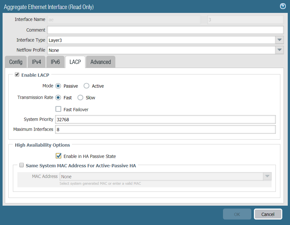Expand the MAC Address dropdown arrow
Screen dimensions: 290x225
pos(267,176)
